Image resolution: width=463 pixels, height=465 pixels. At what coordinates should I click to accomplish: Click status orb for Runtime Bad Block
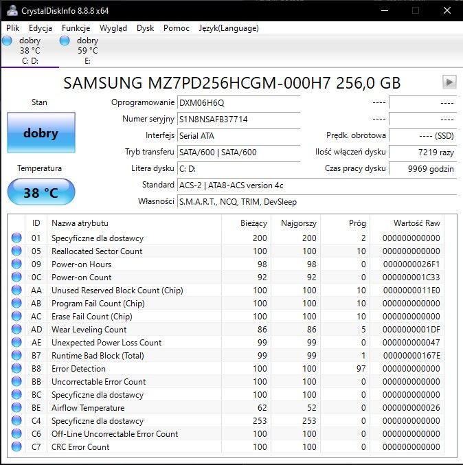pyautogui.click(x=16, y=355)
